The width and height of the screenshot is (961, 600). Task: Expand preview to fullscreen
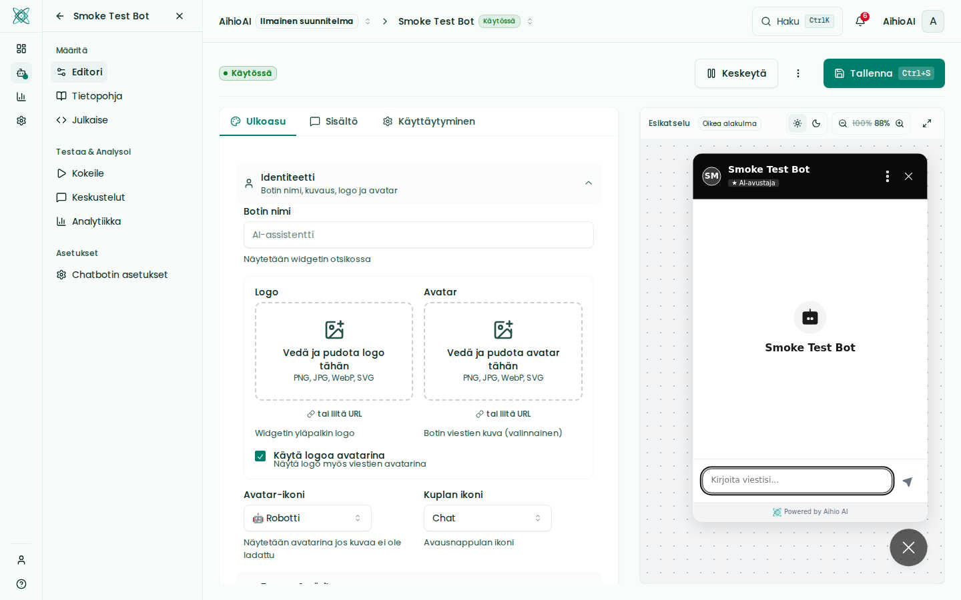point(927,123)
